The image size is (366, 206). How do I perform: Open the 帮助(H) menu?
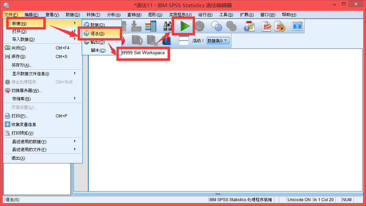289,15
